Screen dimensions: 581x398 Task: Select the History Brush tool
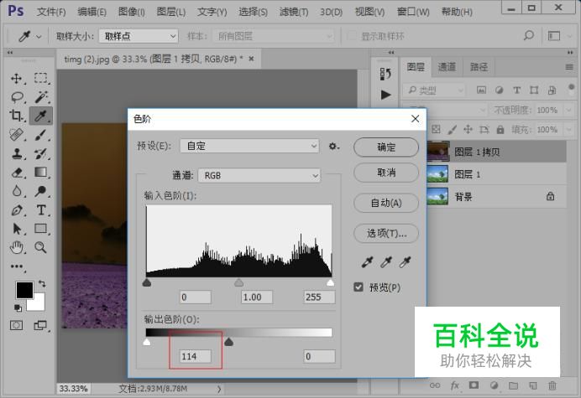tap(41, 153)
